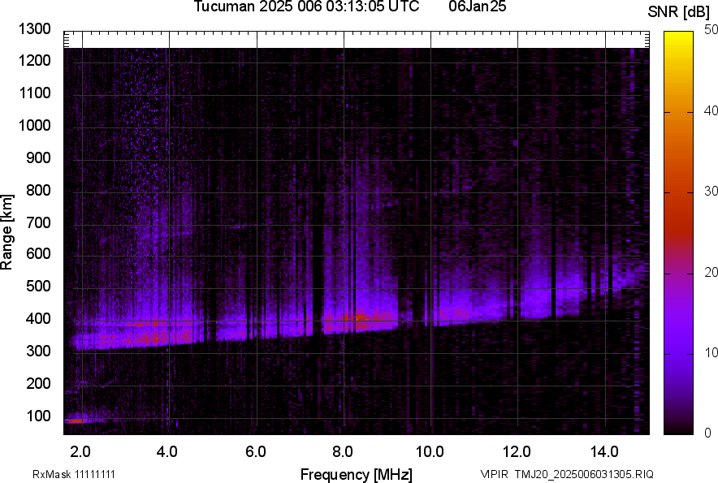Screen dimensions: 718x483
Task: Select the Range [km] axis label
Action: (x=7, y=232)
